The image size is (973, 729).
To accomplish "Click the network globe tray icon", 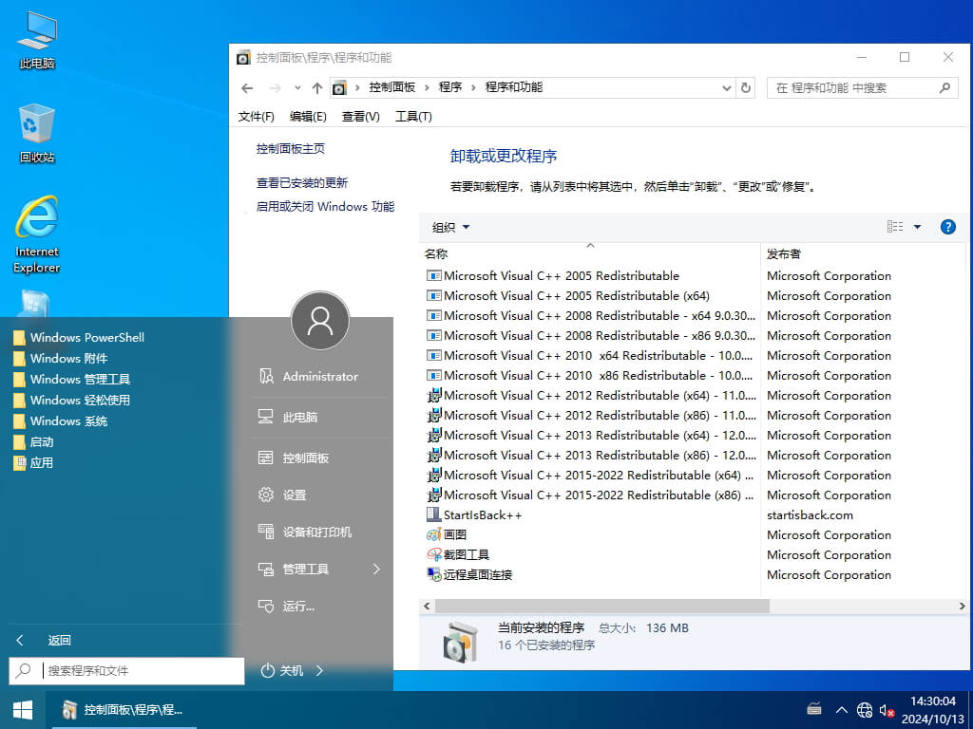I will click(865, 710).
